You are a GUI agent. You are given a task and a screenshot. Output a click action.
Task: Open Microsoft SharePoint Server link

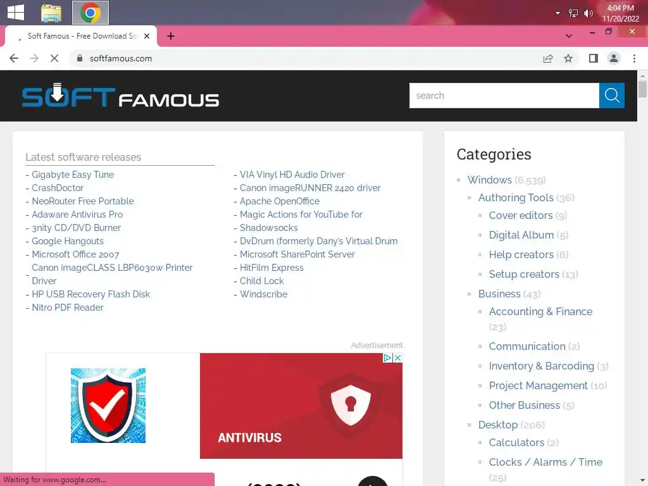pyautogui.click(x=297, y=254)
